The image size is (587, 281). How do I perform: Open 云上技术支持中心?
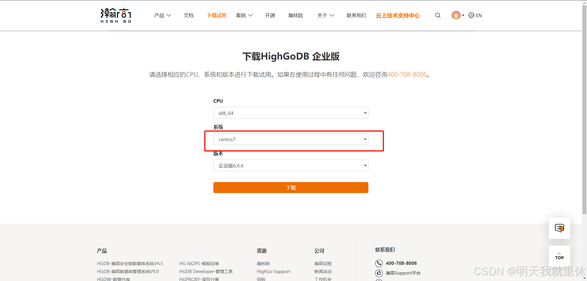(398, 15)
